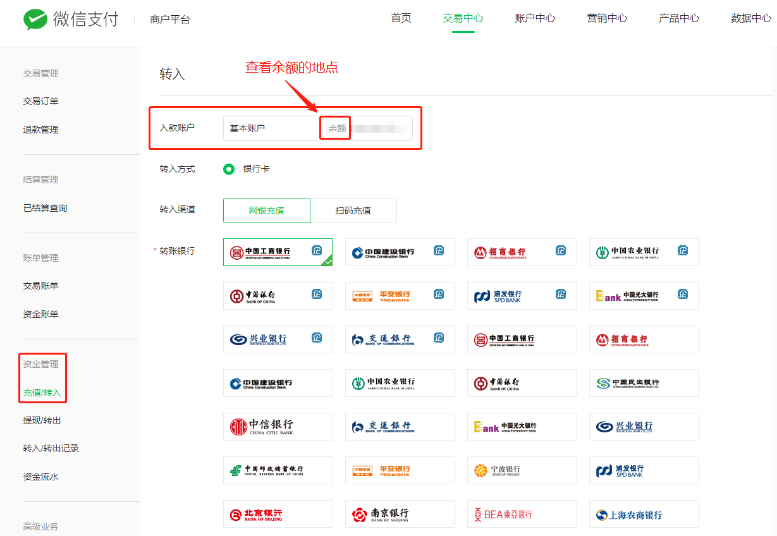Go to 交易订单 sidebar link
This screenshot has width=777, height=536.
(41, 101)
